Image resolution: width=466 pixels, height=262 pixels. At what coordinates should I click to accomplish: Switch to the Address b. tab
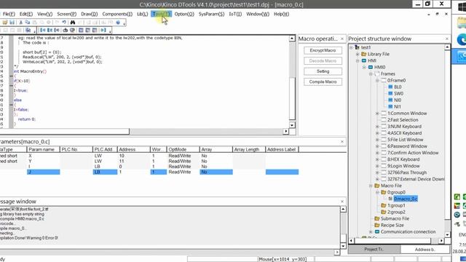[x=424, y=249]
